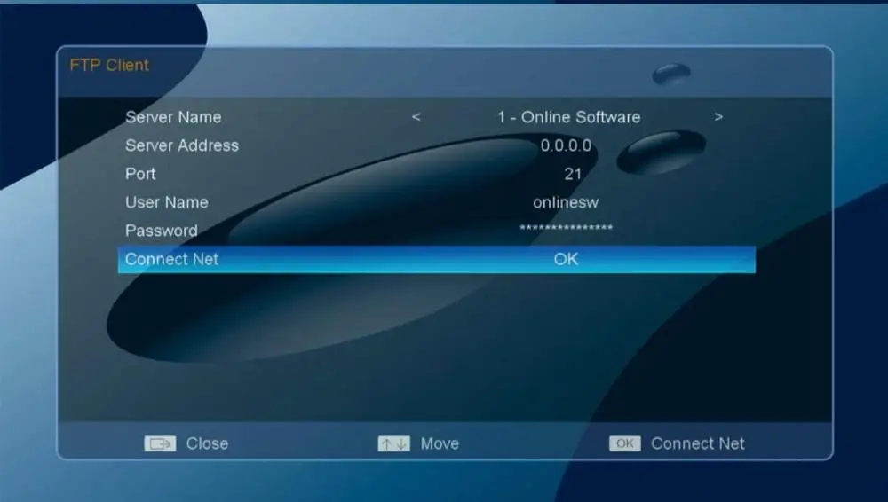This screenshot has width=888, height=502.
Task: Select the '1 - Online Software' server value
Action: (568, 117)
